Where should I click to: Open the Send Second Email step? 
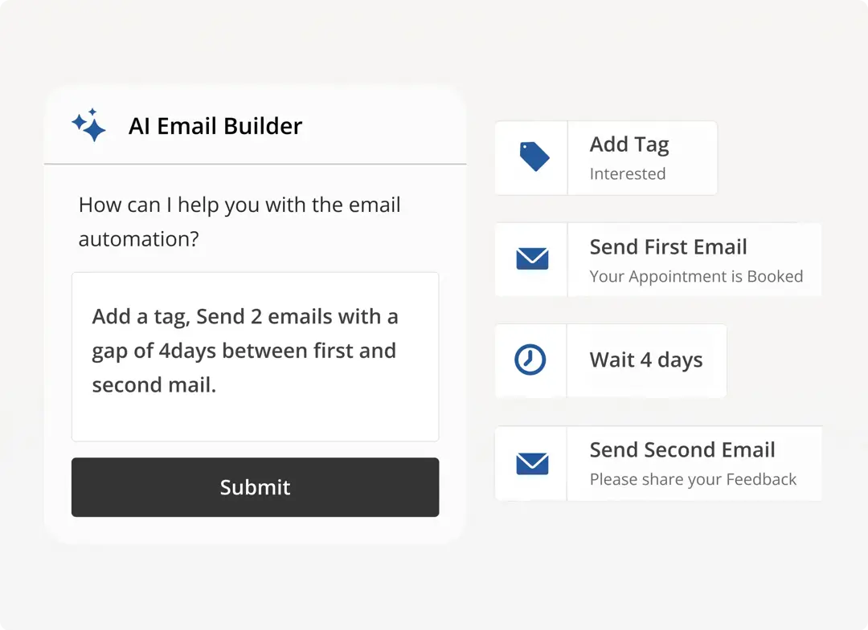pos(657,463)
